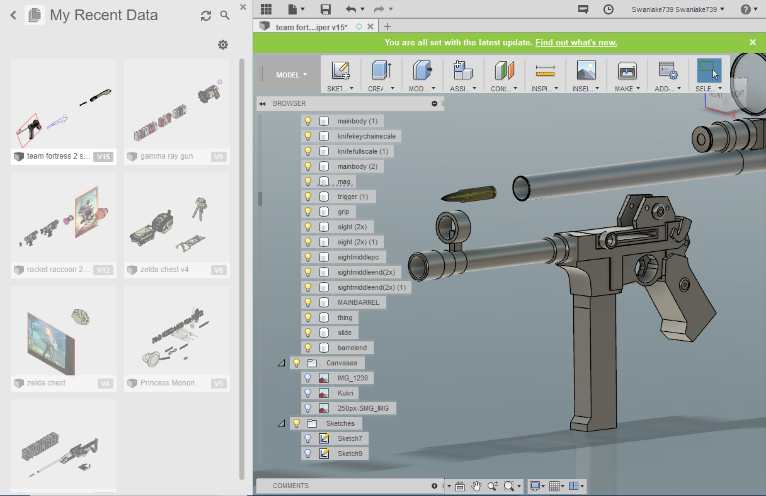Click the Assemble new component icon

tap(463, 70)
